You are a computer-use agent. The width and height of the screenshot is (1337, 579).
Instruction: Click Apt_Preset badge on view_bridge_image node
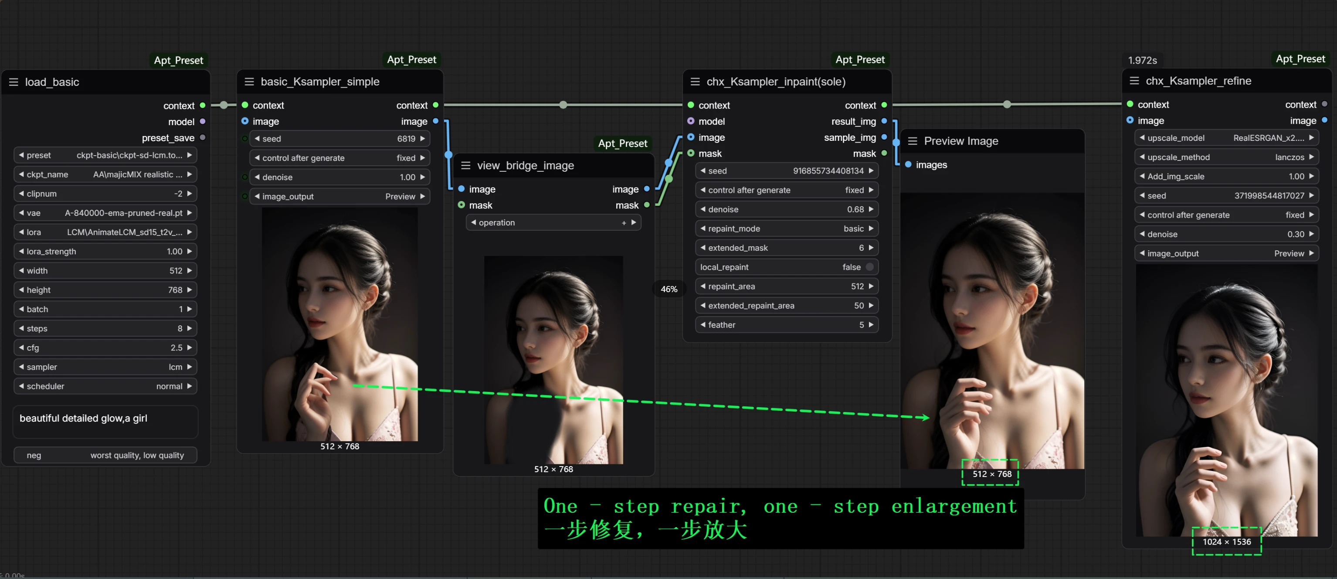point(623,143)
